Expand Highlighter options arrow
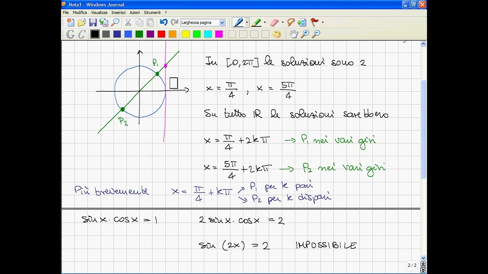This screenshot has width=488, height=274. pyautogui.click(x=265, y=22)
